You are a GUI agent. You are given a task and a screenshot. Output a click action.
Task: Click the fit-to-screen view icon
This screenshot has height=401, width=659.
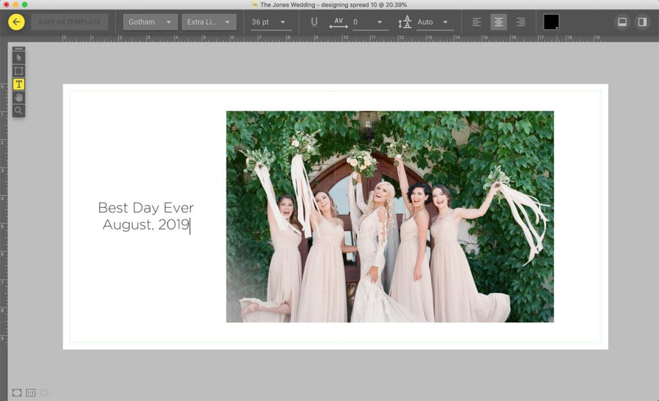[x=17, y=392]
